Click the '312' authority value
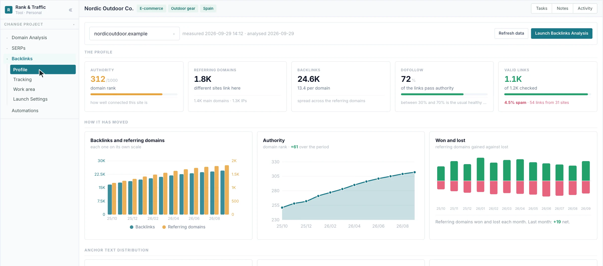This screenshot has height=266, width=603. point(98,79)
